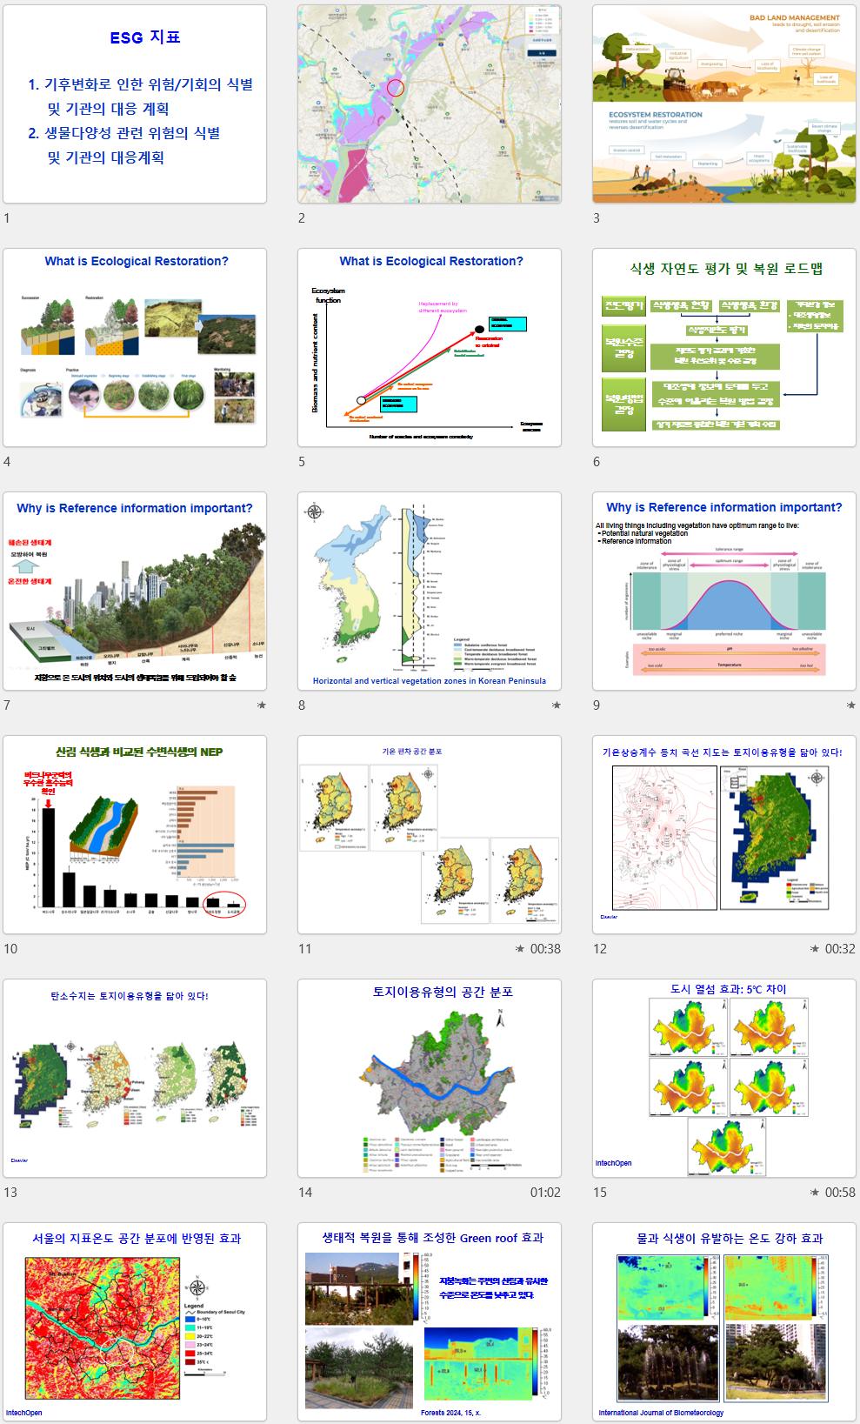The height and width of the screenshot is (1424, 860).
Task: Click the transition star beside timing 00:58
Action: (x=815, y=1193)
